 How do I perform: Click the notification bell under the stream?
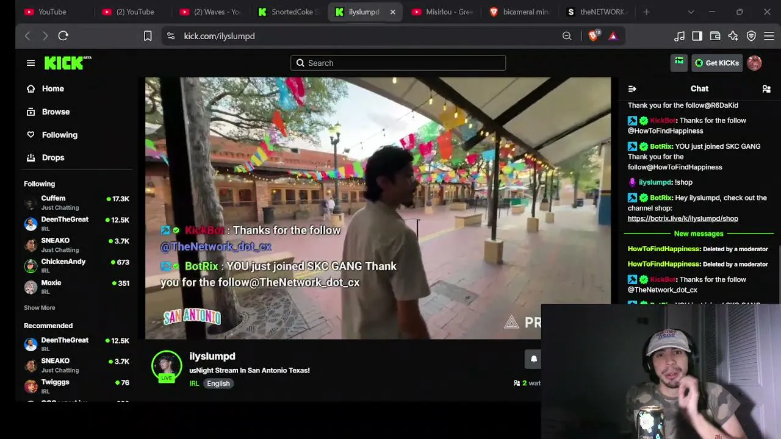pos(533,359)
